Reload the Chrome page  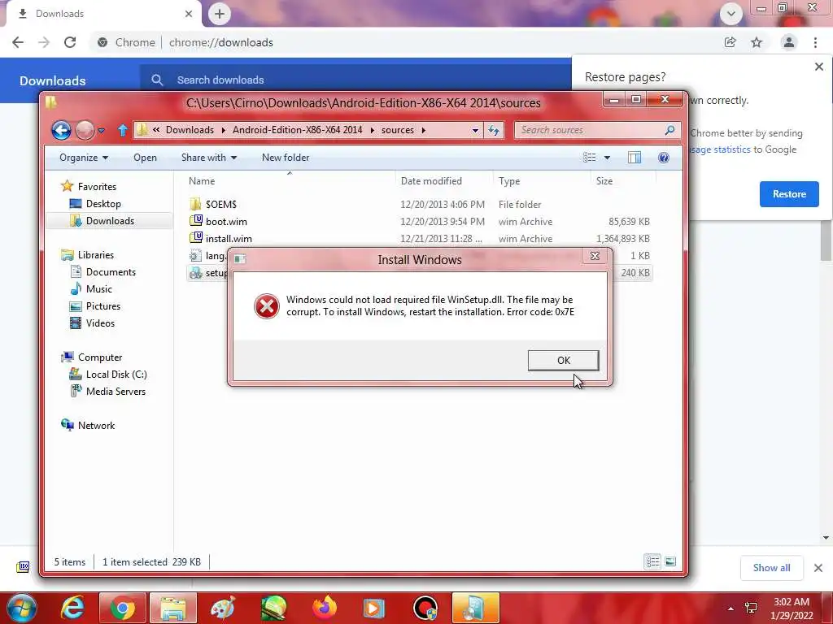click(70, 42)
